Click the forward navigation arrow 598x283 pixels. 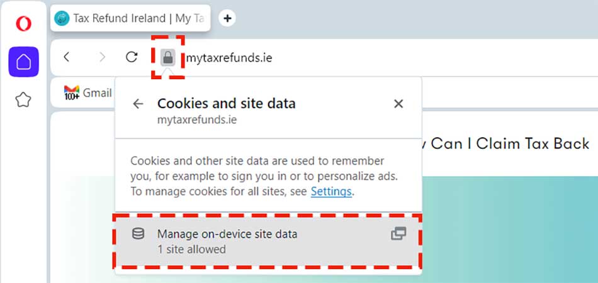pyautogui.click(x=103, y=57)
